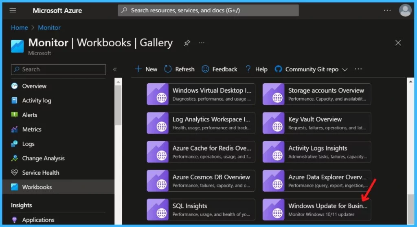Click the GitHub icon for Community Git repo
417x227 pixels.
(278, 69)
